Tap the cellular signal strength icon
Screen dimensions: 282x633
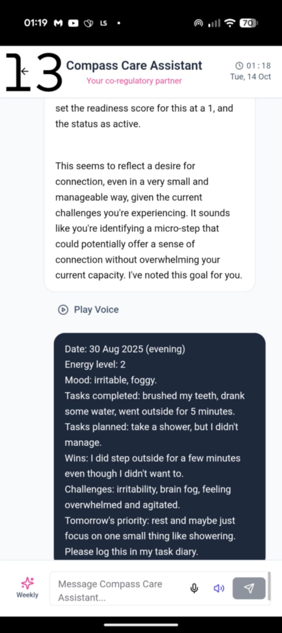point(214,23)
